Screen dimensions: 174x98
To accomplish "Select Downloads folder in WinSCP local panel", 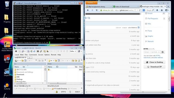I will click(20, 74).
